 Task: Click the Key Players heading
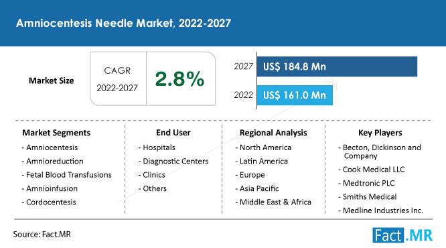380,133
